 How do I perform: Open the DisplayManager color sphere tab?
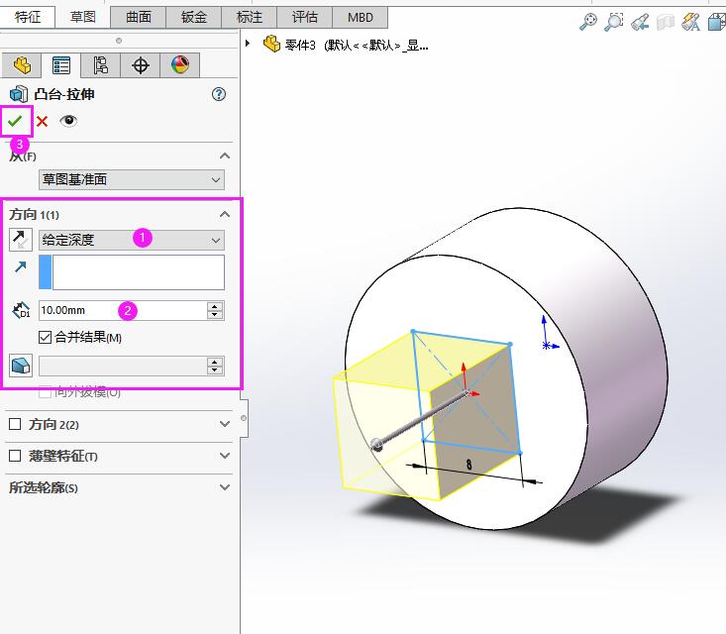tap(180, 65)
